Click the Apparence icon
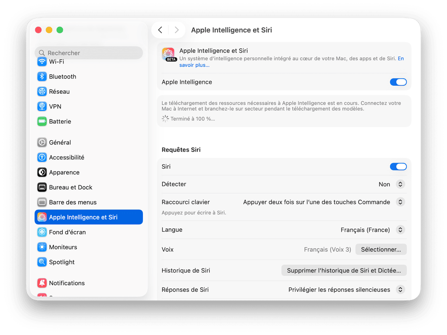The image size is (447, 335). pyautogui.click(x=42, y=172)
